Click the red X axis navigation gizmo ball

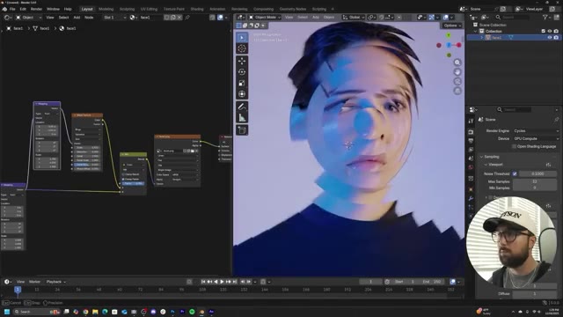[x=459, y=45]
